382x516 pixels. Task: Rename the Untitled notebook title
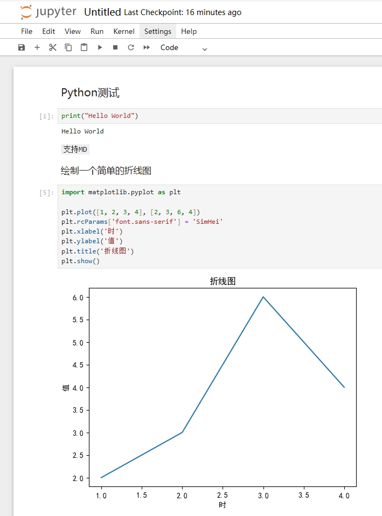click(x=102, y=12)
